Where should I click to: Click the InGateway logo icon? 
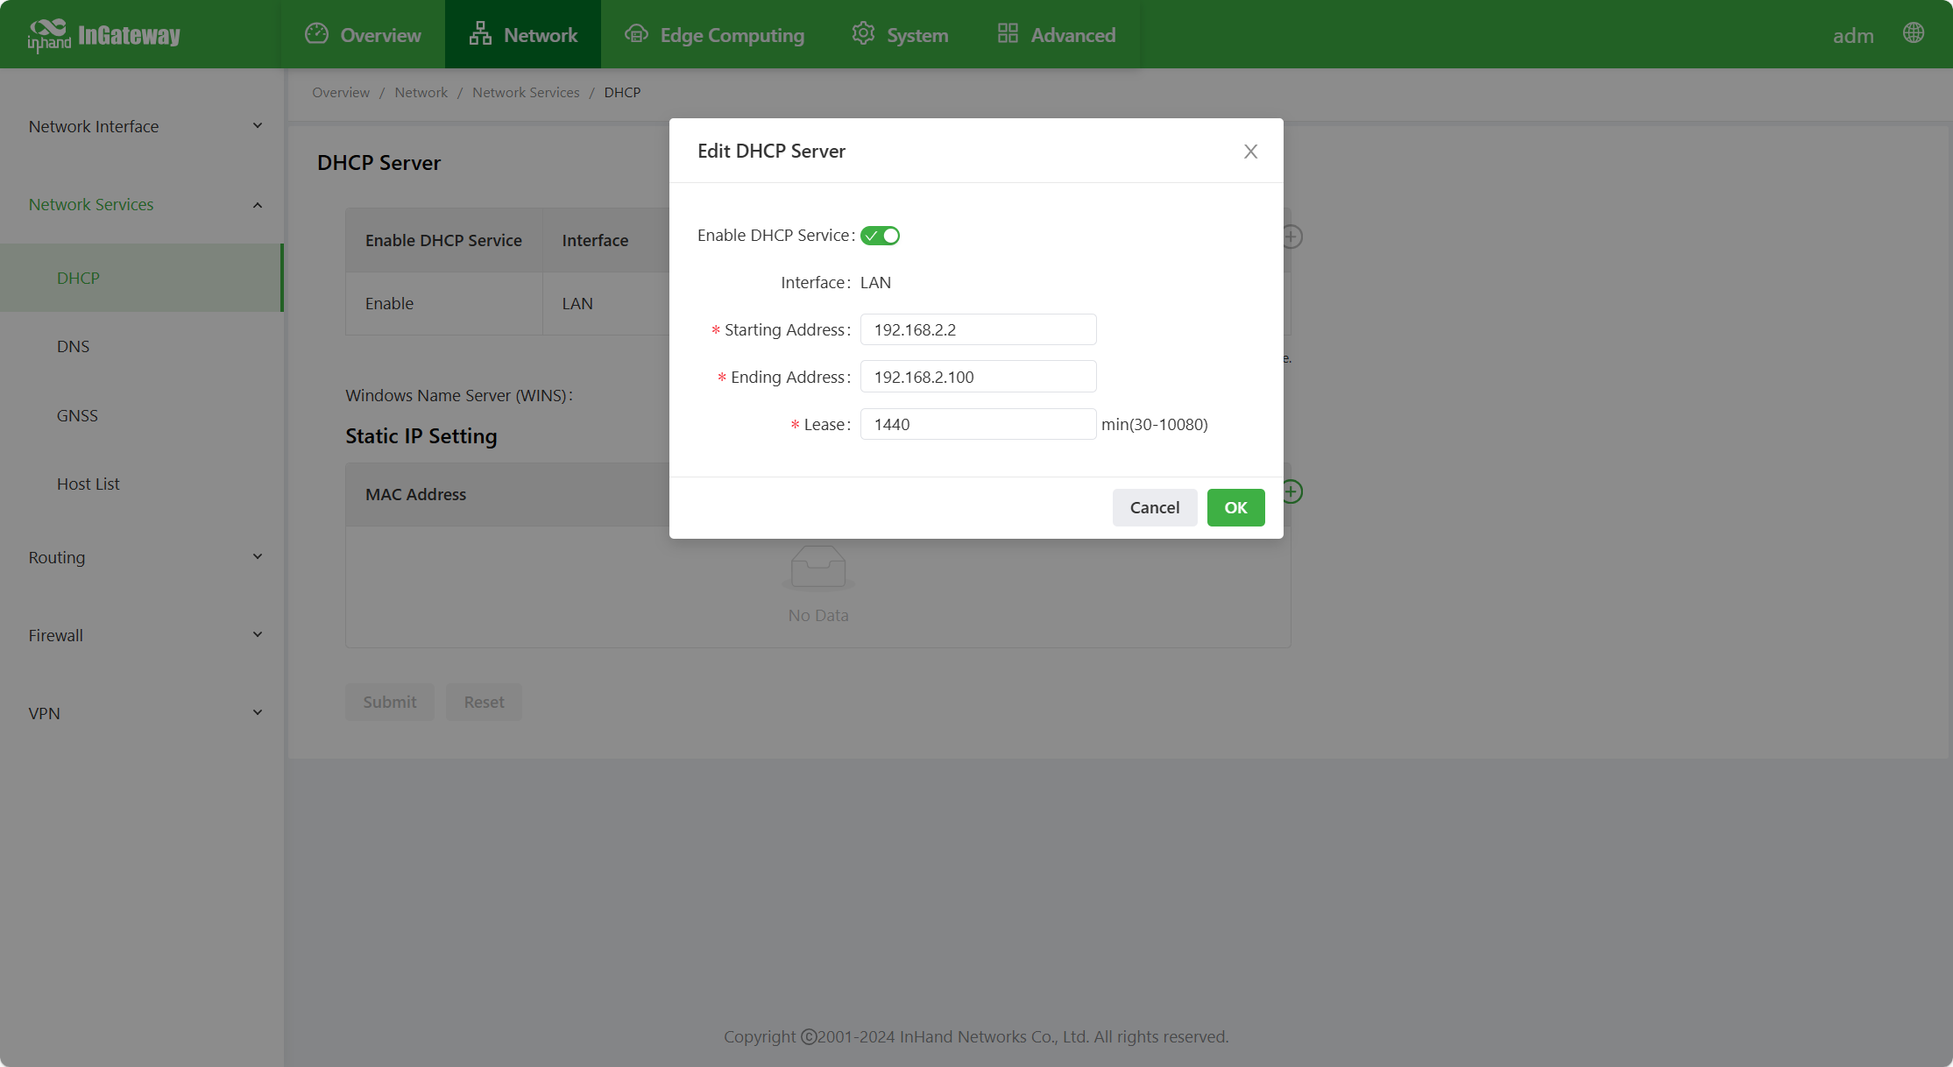(48, 34)
